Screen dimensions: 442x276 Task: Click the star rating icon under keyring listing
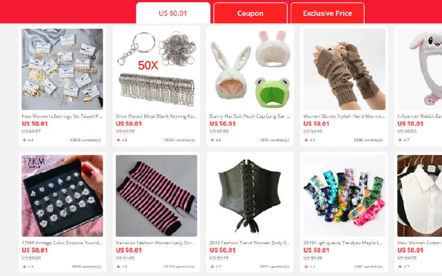coord(118,140)
